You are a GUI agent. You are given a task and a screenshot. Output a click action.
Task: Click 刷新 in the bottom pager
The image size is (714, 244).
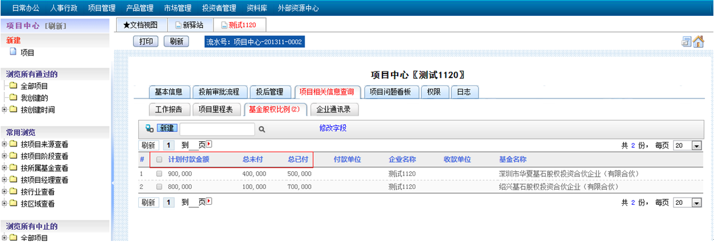point(149,202)
